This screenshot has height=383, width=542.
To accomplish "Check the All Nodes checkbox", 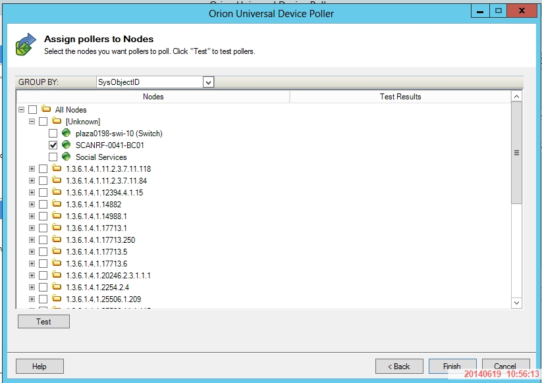I will (x=32, y=109).
